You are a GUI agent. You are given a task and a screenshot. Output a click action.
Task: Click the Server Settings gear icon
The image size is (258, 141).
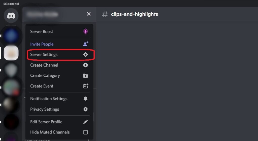(85, 55)
